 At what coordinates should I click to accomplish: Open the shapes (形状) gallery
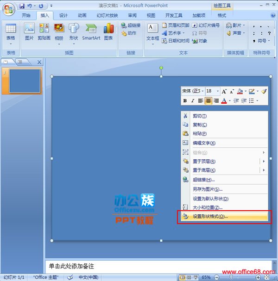tap(74, 34)
